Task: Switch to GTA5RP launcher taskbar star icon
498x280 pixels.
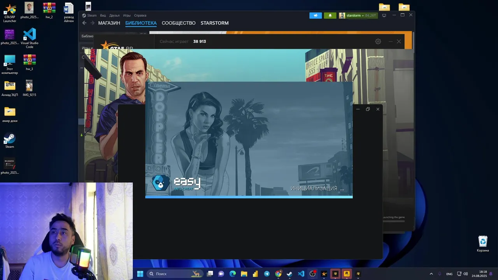Action: pyautogui.click(x=324, y=274)
